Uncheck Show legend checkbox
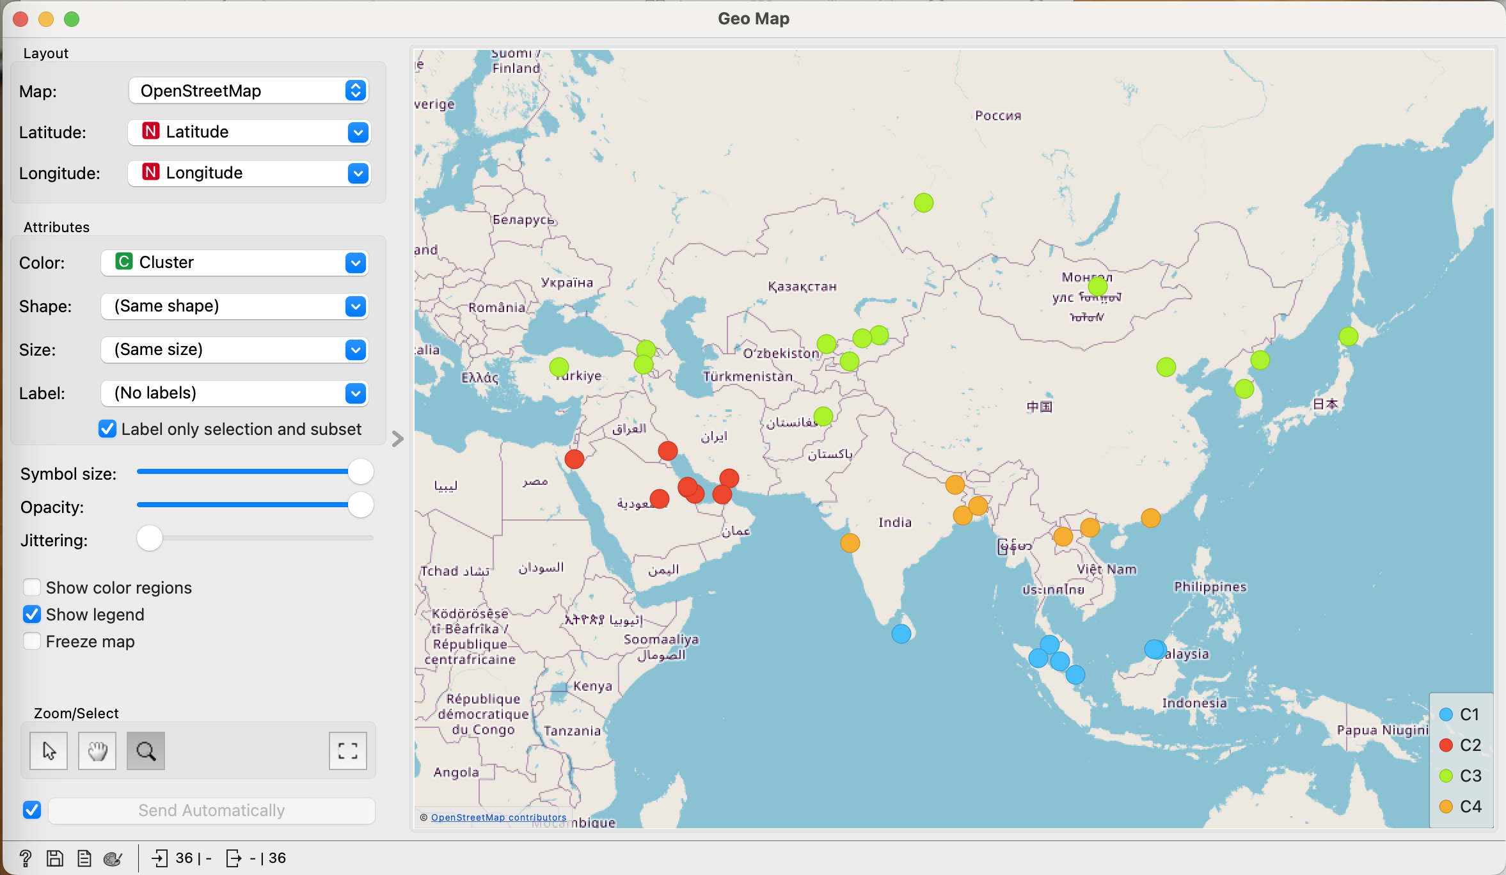The height and width of the screenshot is (875, 1506). 32,614
